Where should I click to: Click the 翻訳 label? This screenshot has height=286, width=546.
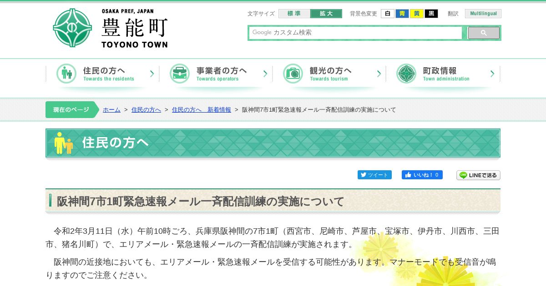pos(453,14)
